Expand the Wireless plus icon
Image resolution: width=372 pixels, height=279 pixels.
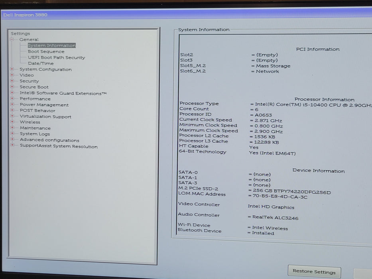[12, 122]
